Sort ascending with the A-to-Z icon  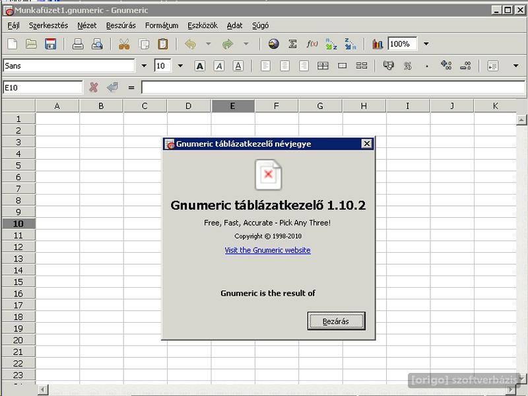[x=331, y=44]
